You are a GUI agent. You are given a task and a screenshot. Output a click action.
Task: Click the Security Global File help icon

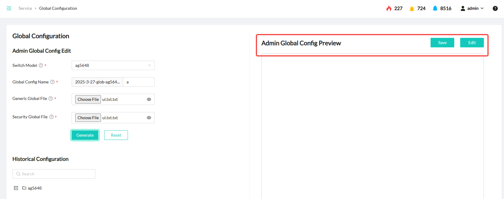pyautogui.click(x=52, y=117)
